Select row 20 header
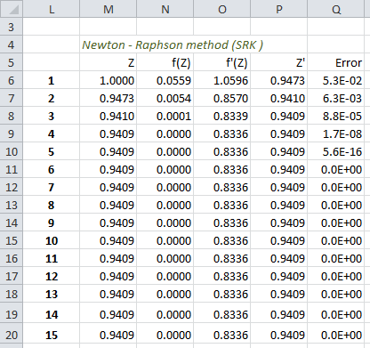Screen dimensions: 370x348 (x=12, y=335)
